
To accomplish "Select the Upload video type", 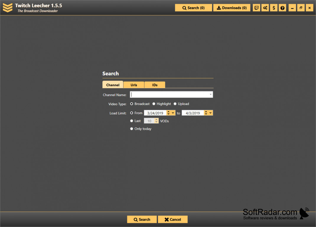I will point(181,104).
